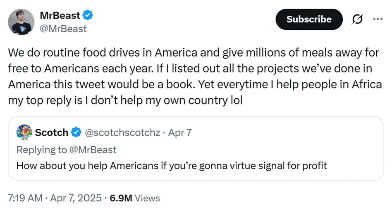Screen dimensions: 392x211
Task: Click the Apr 7, 2025 post date
Action: 76,198
